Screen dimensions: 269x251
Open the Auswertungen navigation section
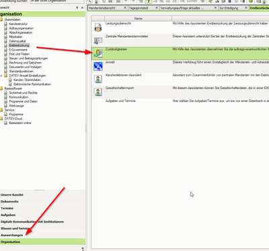(42, 235)
